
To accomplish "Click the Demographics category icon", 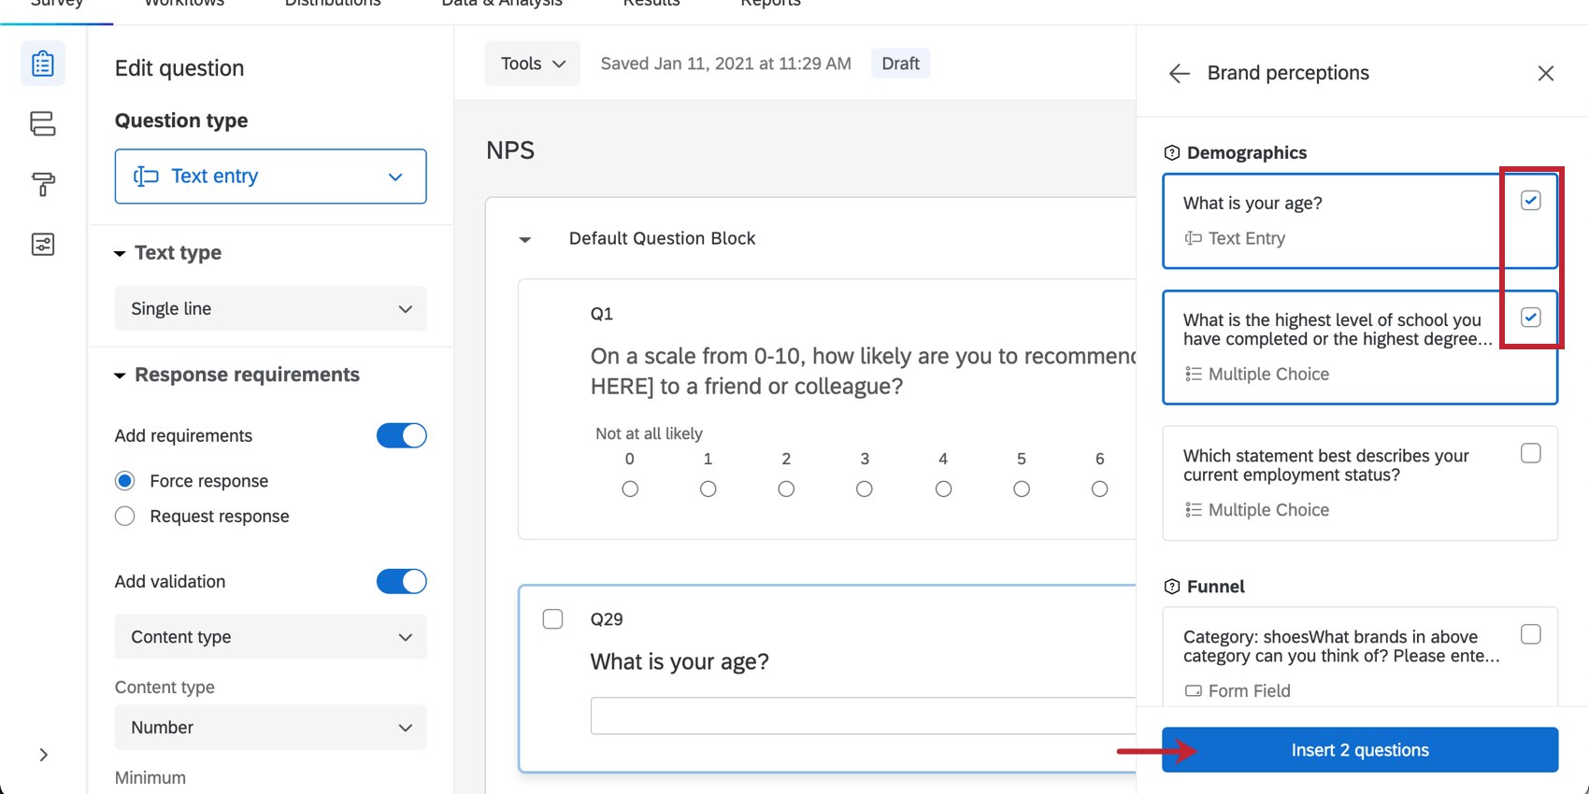I will click(1172, 153).
